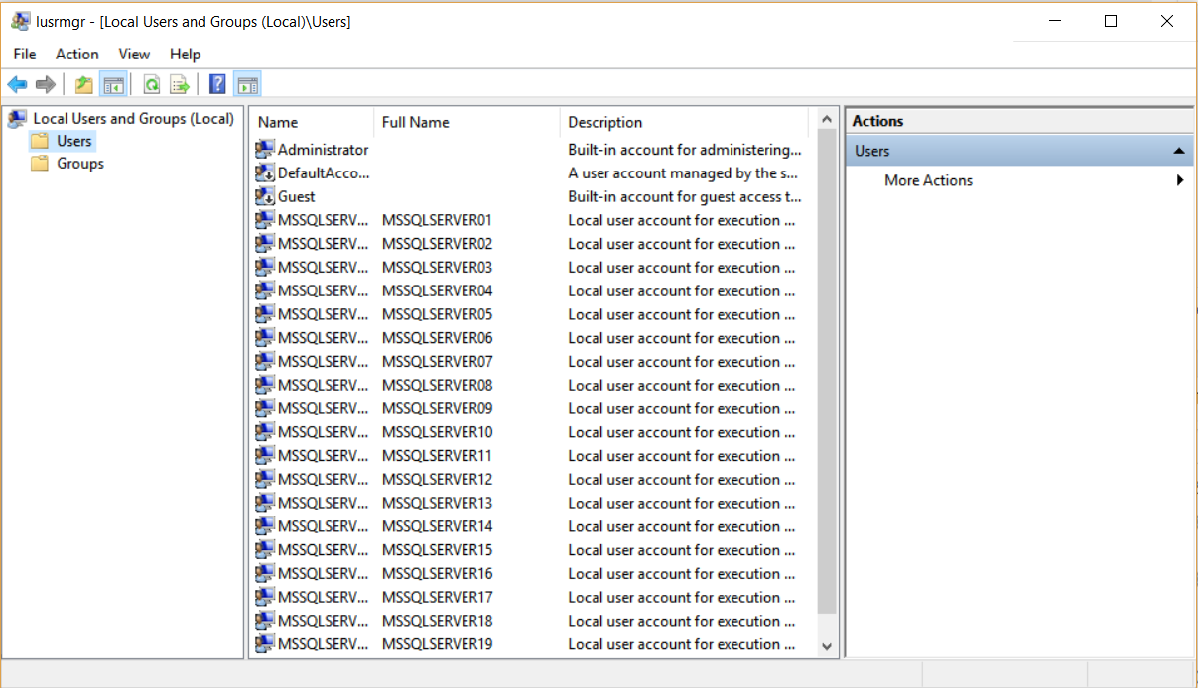Open the File menu
The height and width of the screenshot is (688, 1198).
click(x=25, y=55)
